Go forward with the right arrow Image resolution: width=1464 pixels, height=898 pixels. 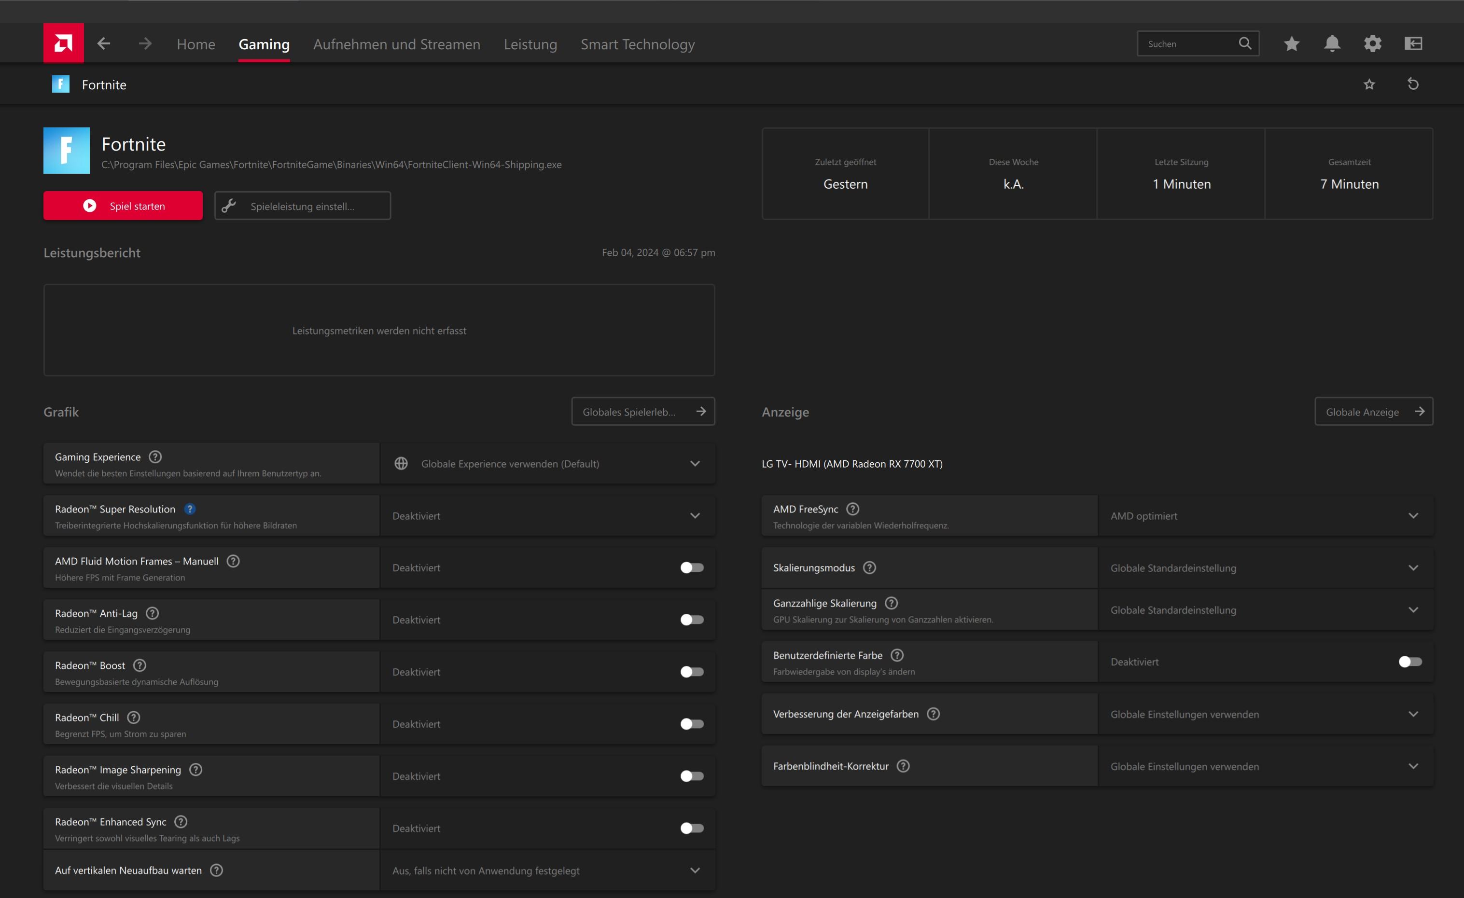pyautogui.click(x=145, y=43)
